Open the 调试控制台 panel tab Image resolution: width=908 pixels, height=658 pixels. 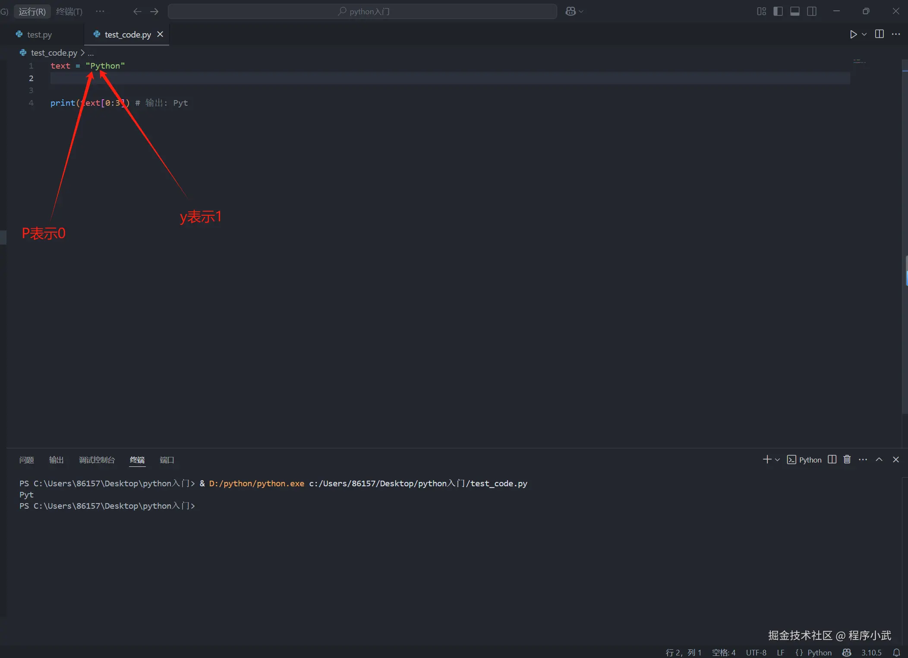[x=97, y=460]
